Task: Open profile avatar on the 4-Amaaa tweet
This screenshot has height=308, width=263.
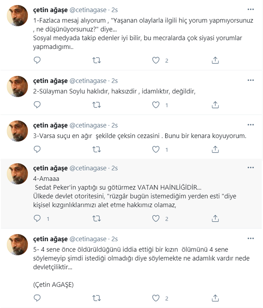Action: point(17,174)
